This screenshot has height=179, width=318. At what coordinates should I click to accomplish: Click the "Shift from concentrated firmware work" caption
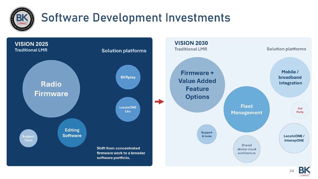[121, 153]
